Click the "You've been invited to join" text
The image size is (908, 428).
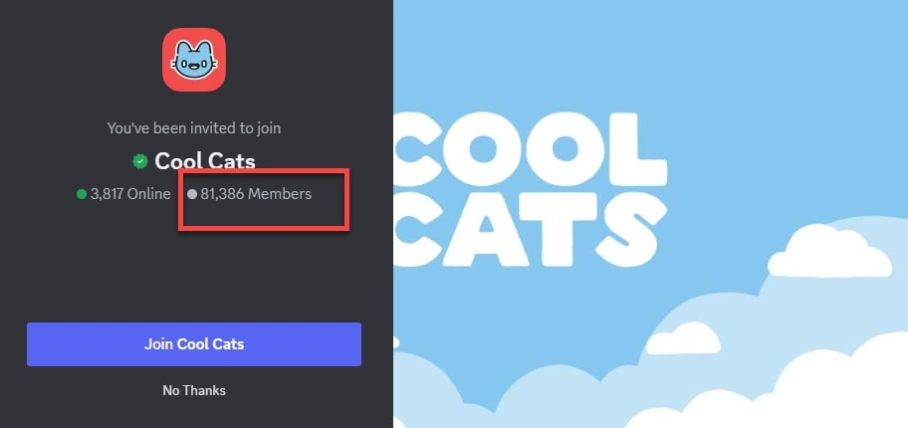[194, 128]
